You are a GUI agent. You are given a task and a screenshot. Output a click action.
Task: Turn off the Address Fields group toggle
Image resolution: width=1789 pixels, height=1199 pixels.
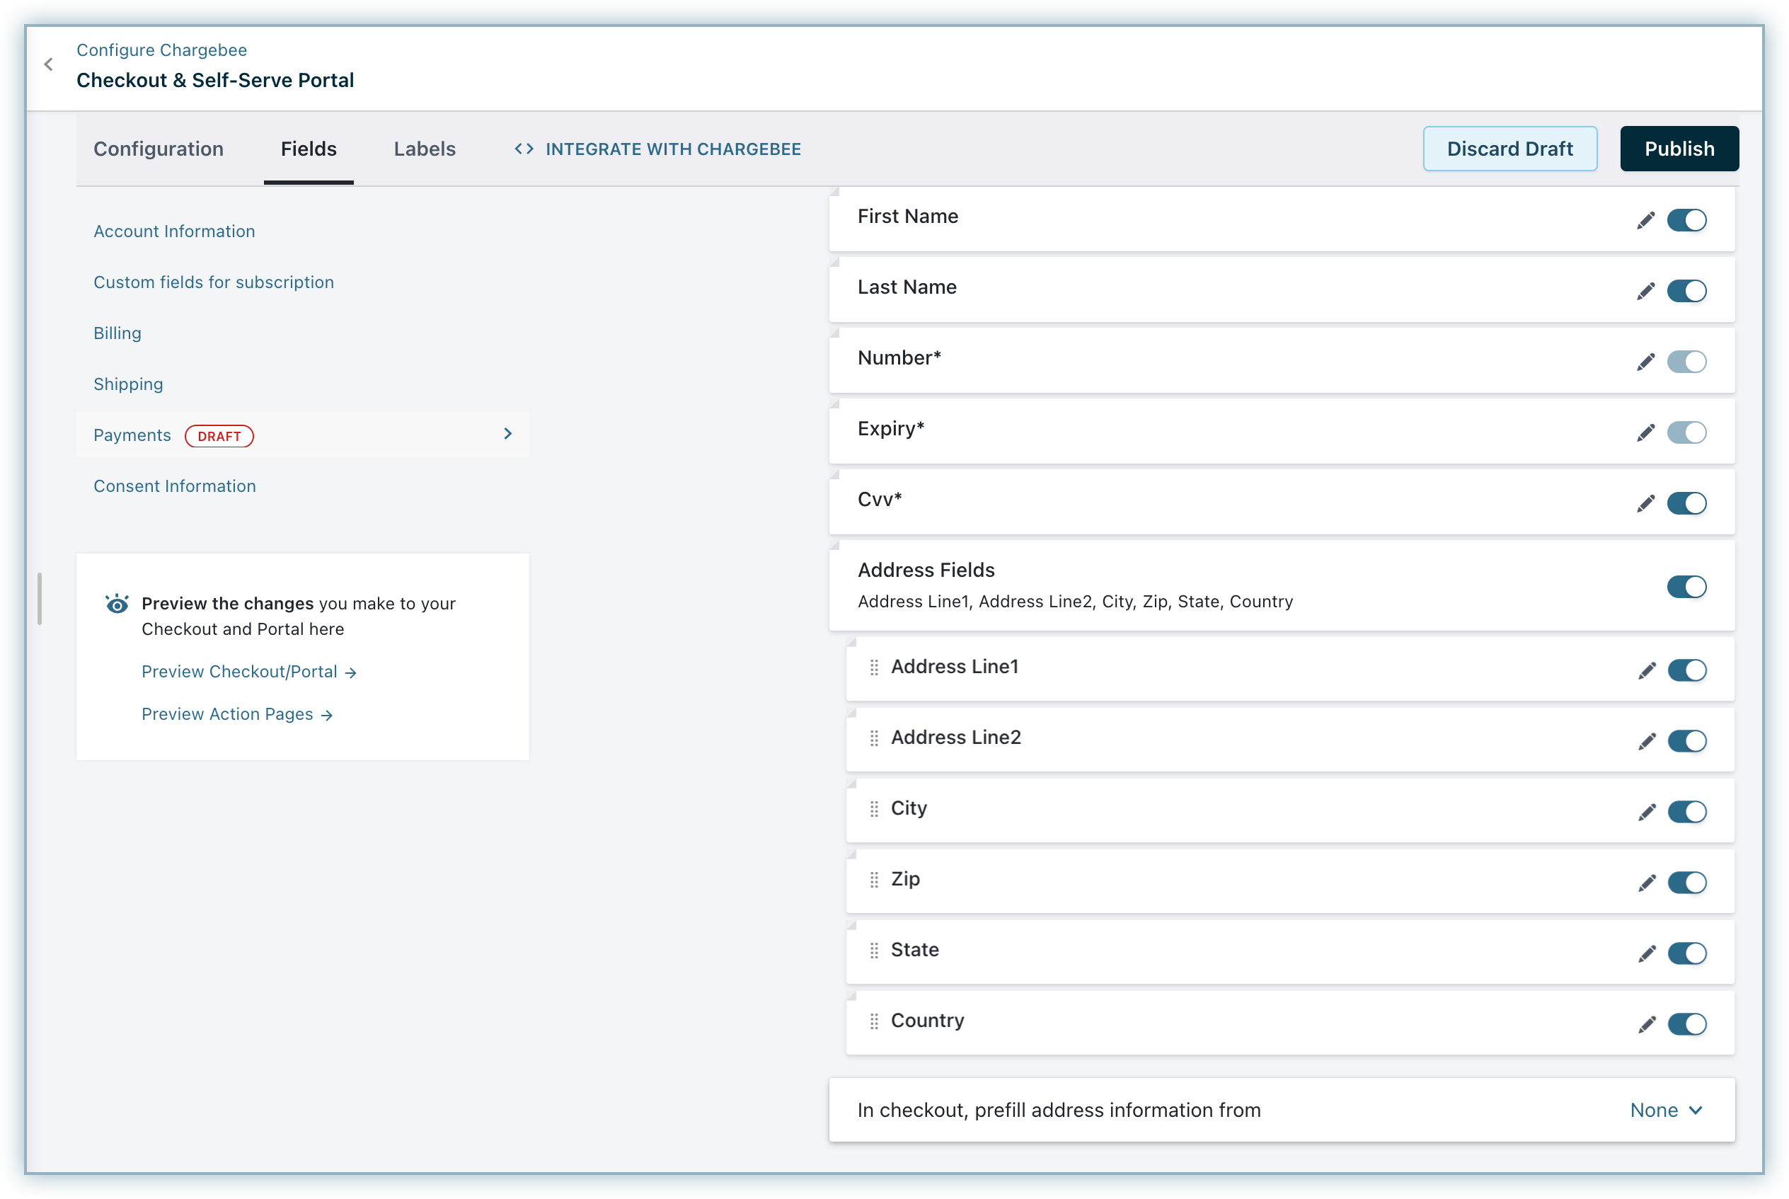tap(1686, 587)
